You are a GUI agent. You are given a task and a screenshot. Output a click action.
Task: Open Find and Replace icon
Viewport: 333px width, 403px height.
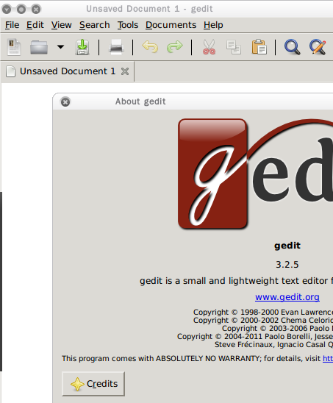(x=318, y=47)
